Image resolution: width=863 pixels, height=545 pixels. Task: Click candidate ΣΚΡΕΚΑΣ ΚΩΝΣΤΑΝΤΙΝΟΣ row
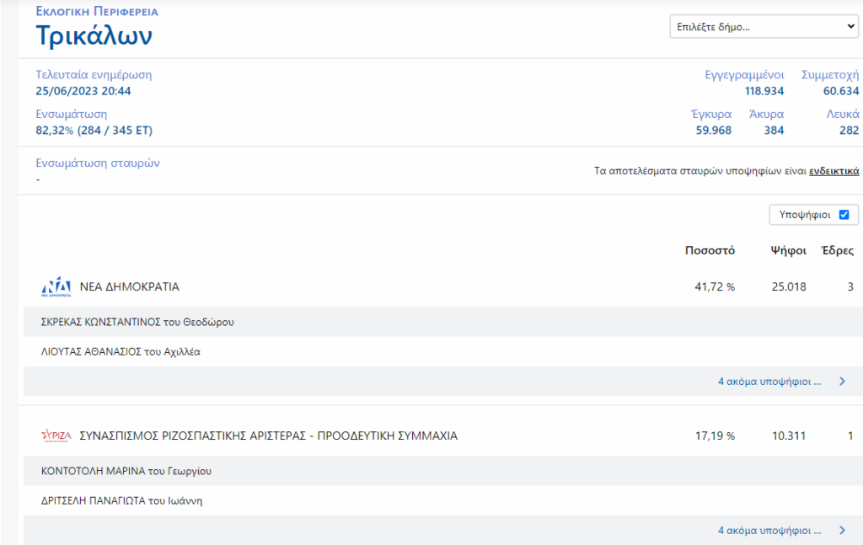[x=443, y=322]
